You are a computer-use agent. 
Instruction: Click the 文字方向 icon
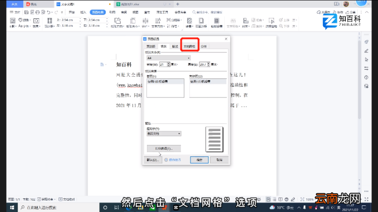click(x=158, y=23)
